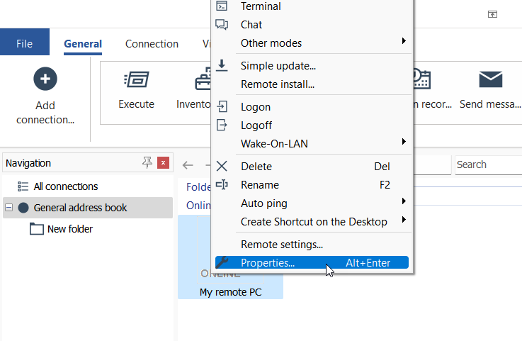This screenshot has width=522, height=341.
Task: Close the Navigation panel
Action: click(164, 163)
